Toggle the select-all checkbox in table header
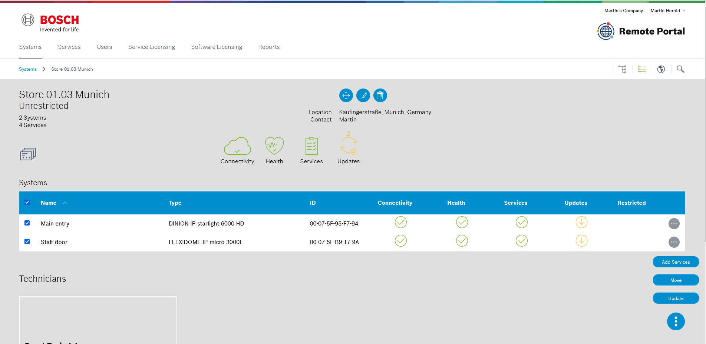The image size is (706, 344). click(27, 202)
